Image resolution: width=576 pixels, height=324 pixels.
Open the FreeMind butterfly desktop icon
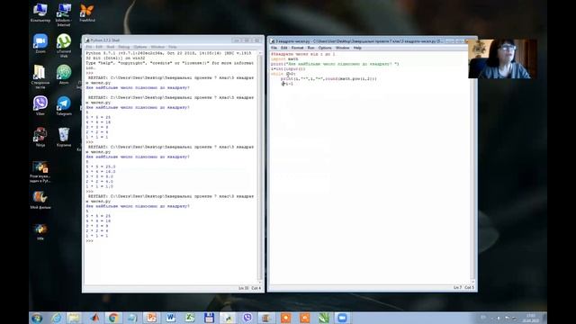87,13
